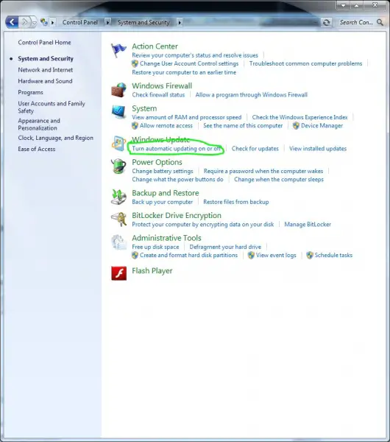Click Restore files from backup link
The image size is (390, 442).
236,202
